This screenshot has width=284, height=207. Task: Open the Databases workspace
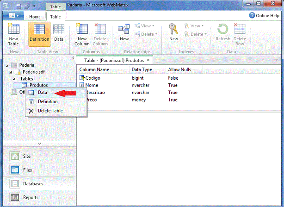coord(39,184)
